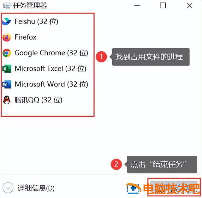Select the Firefox process name

coord(26,37)
